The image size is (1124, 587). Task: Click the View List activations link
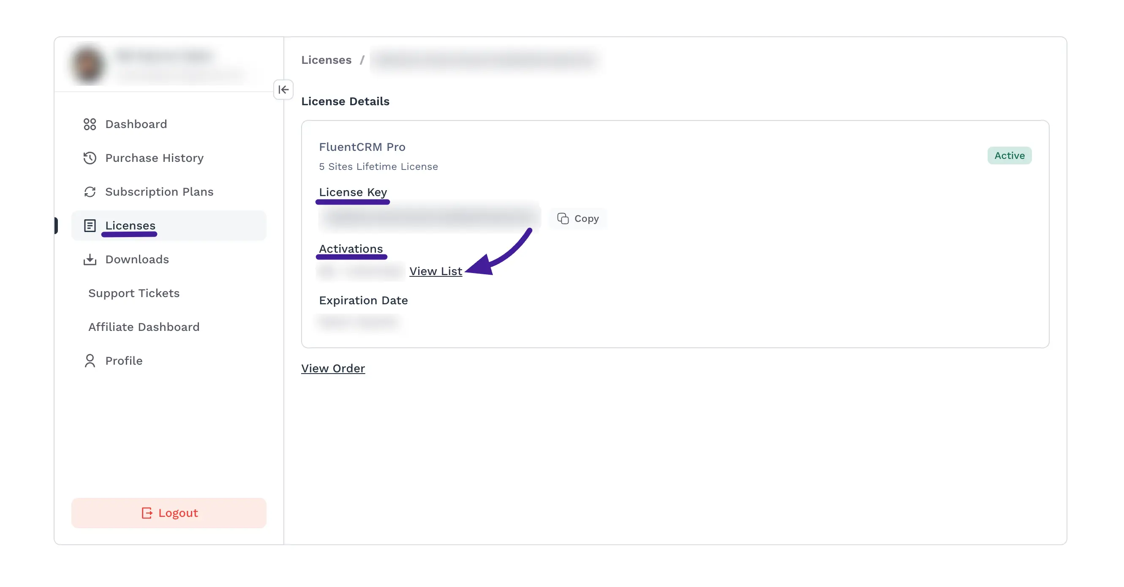435,271
